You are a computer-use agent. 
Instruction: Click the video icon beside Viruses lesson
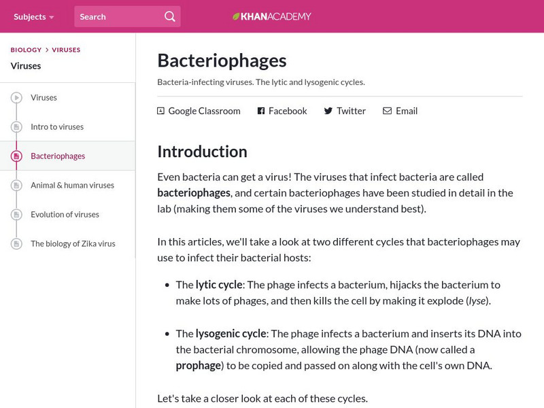(x=16, y=98)
